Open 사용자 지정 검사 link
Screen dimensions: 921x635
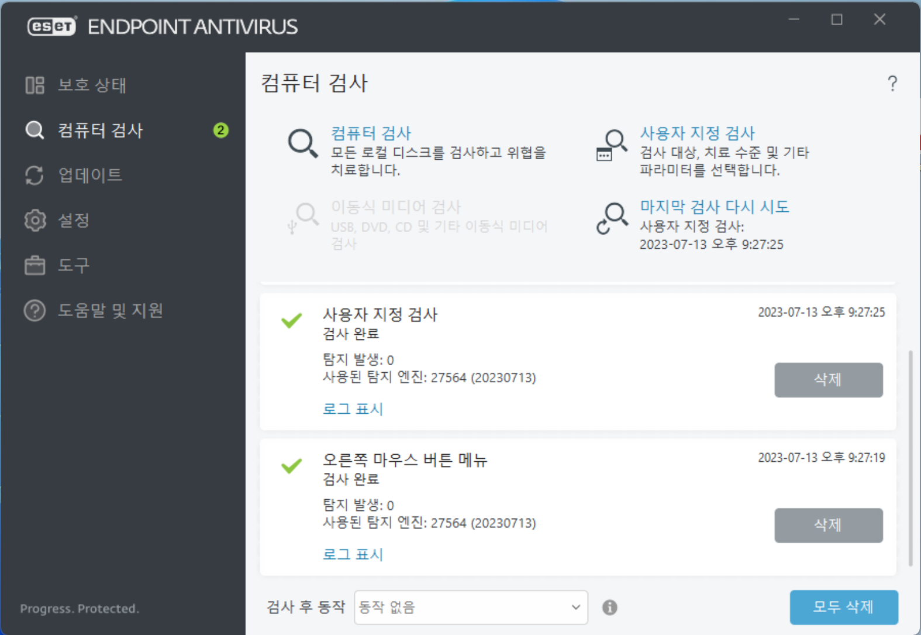pyautogui.click(x=697, y=133)
